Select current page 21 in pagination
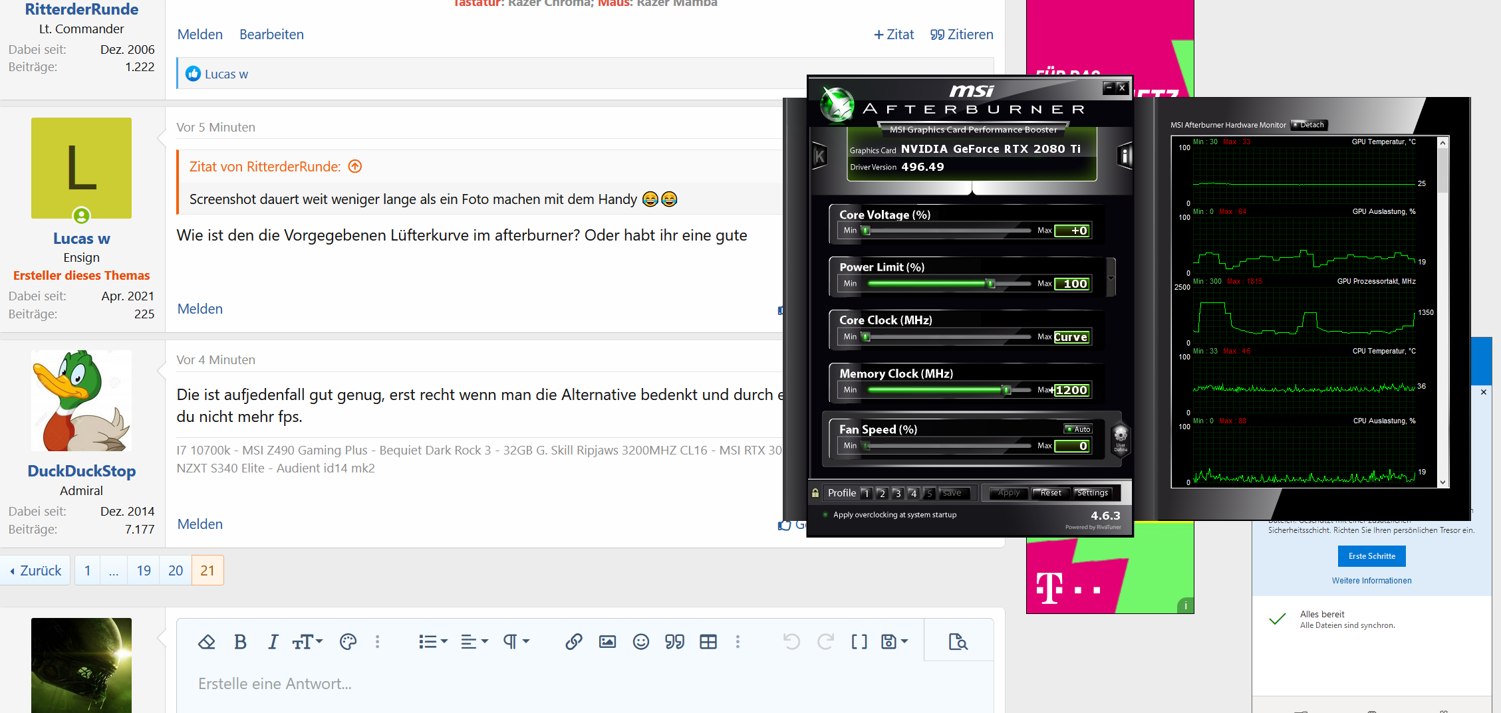Image resolution: width=1501 pixels, height=713 pixels. (207, 570)
